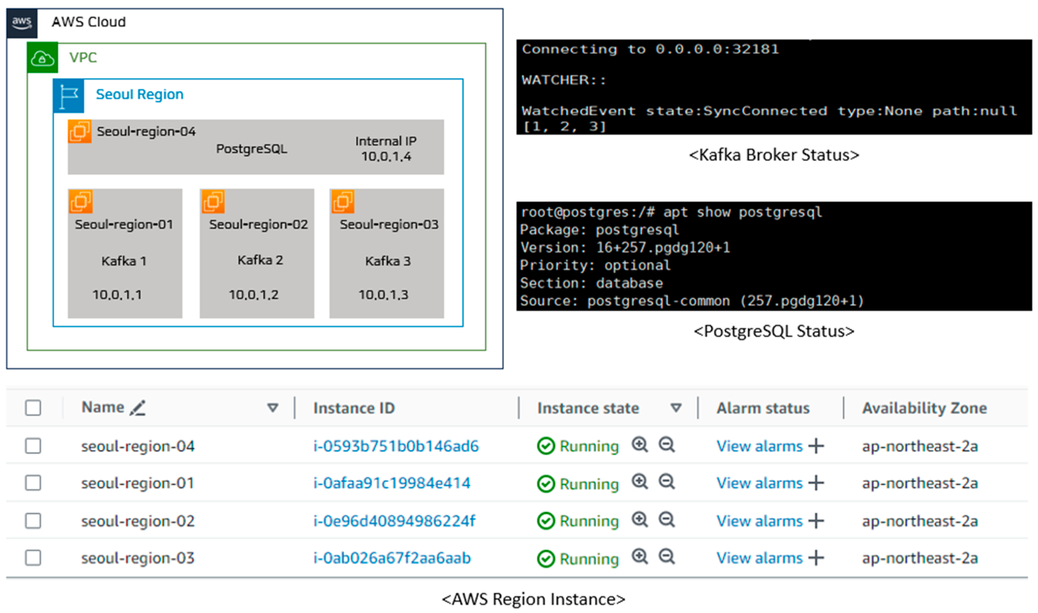The width and height of the screenshot is (1038, 613).
Task: Open the Name column filter dropdown
Action: pyautogui.click(x=273, y=408)
